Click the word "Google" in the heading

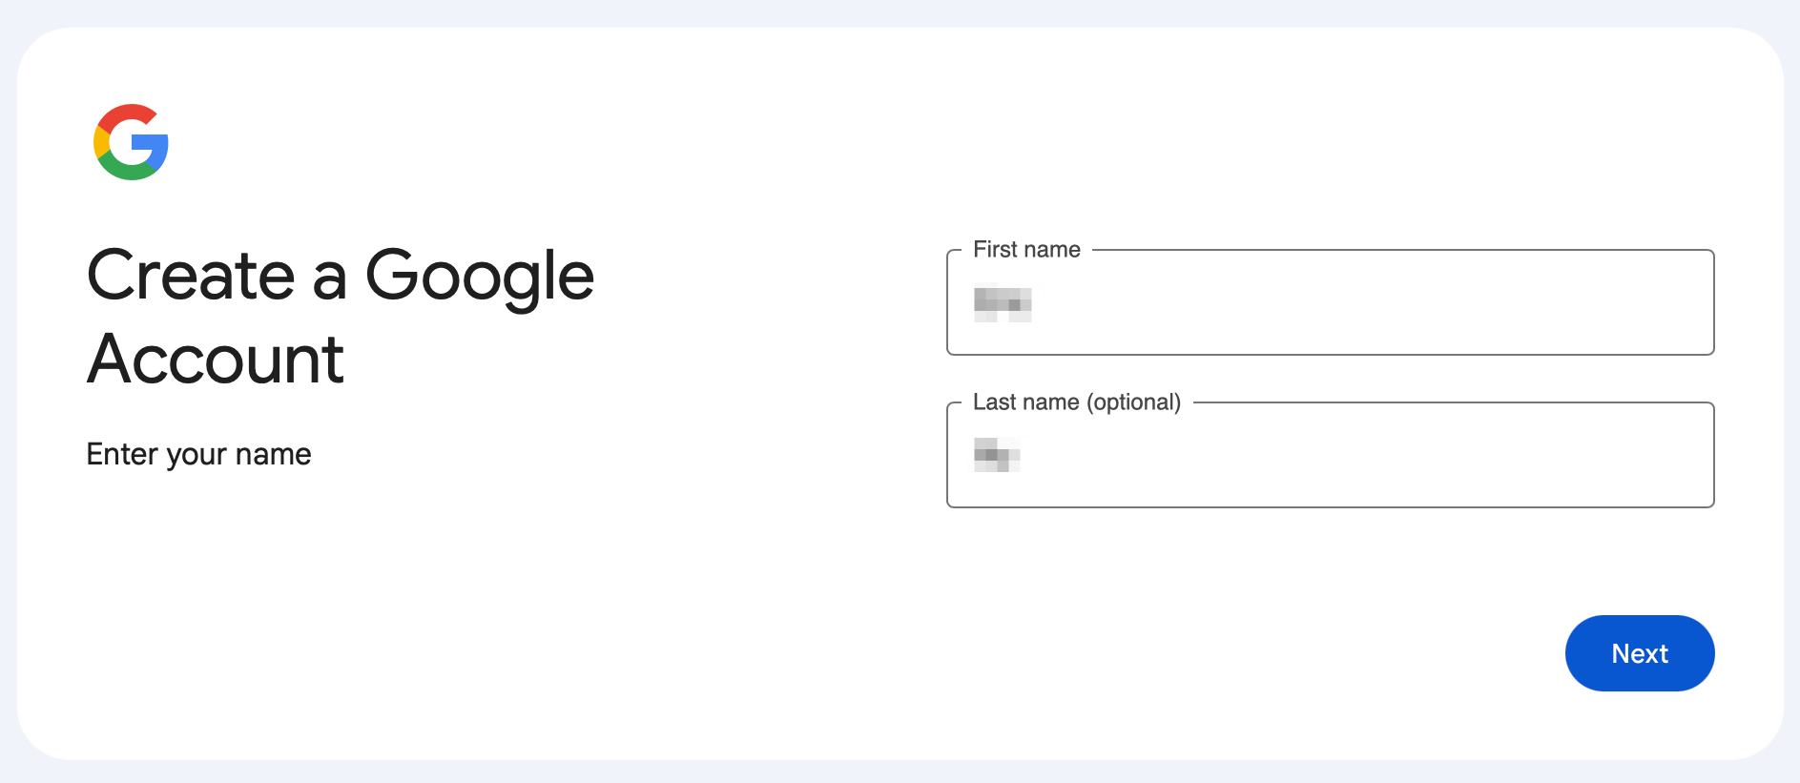coord(480,276)
